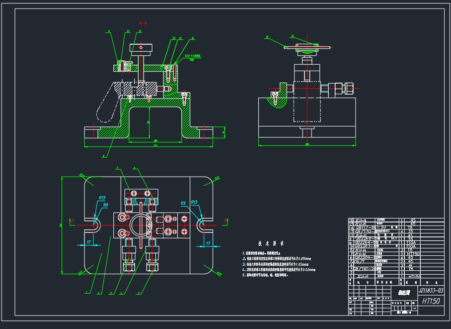Click the right cyan R6 radius label
Screen dimensions: 451x329
183,203
